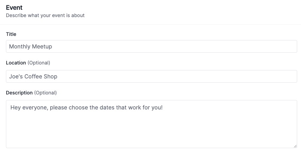
Task: Click the "Describe what your event is about" subtitle
Action: (45, 15)
